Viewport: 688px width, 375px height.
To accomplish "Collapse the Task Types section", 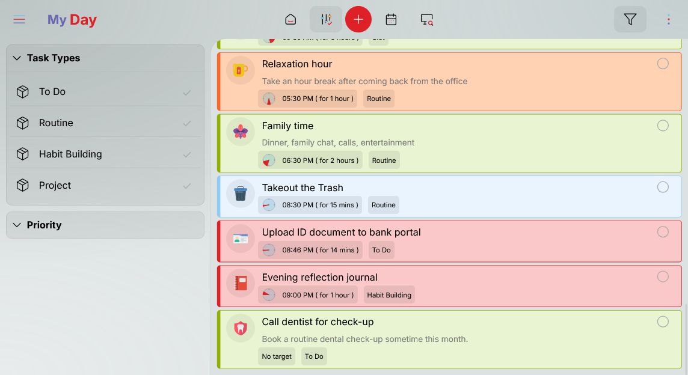I will pos(17,58).
